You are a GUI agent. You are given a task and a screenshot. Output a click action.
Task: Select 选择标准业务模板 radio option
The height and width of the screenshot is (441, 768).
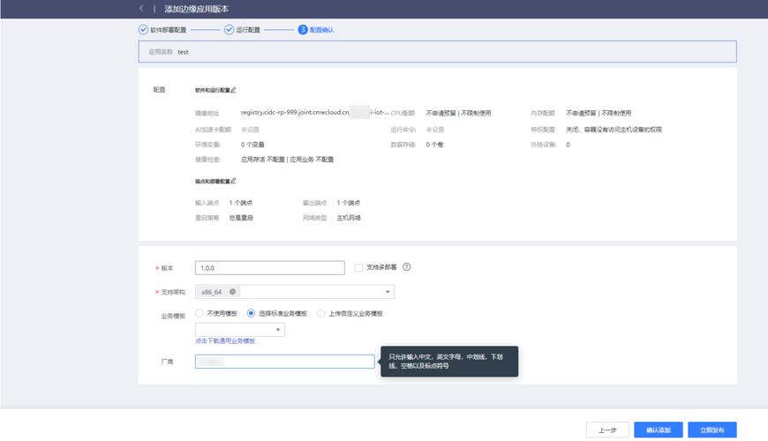pos(251,313)
